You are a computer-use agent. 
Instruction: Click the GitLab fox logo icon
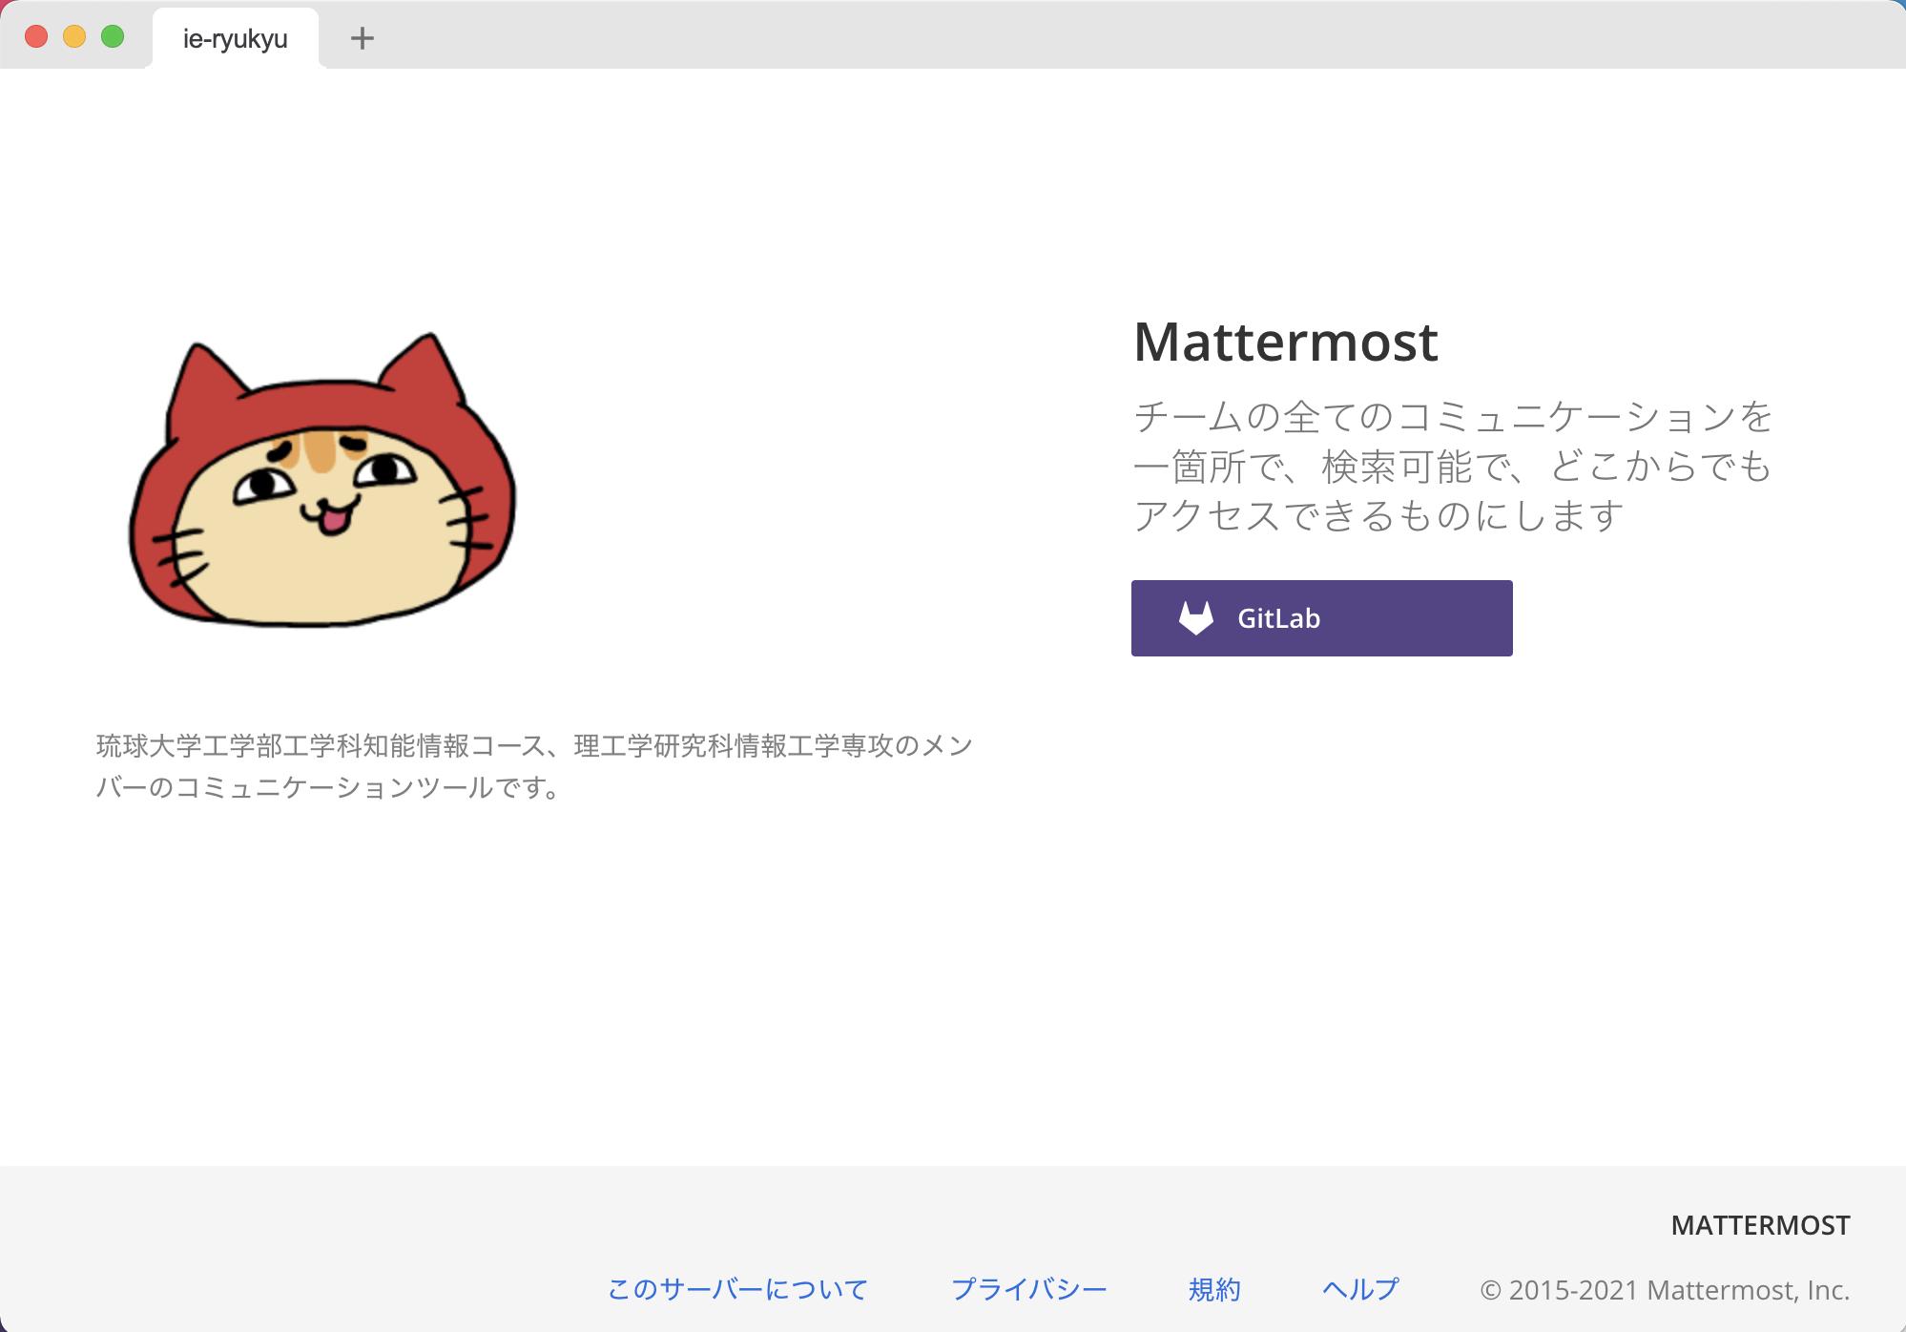pyautogui.click(x=1195, y=618)
